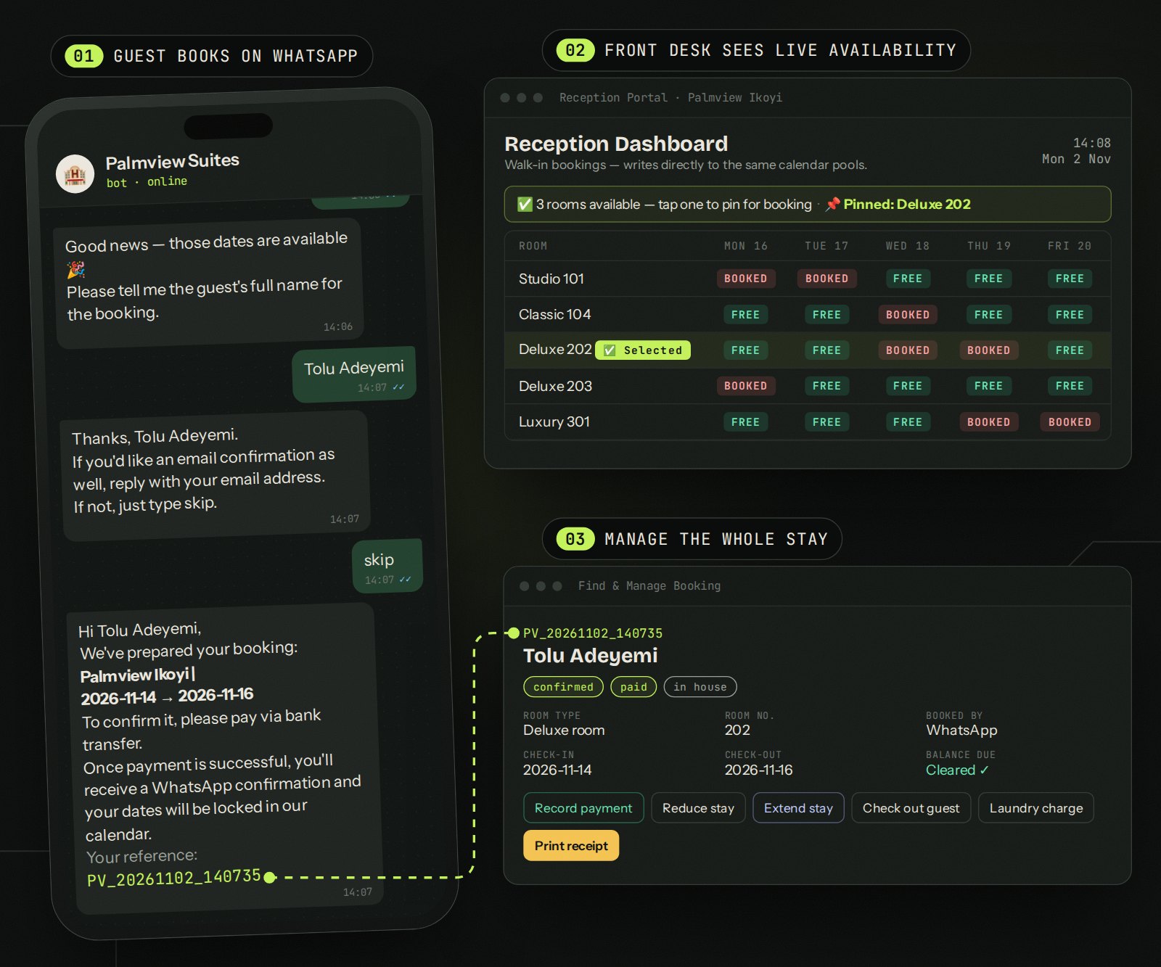The image size is (1161, 967).
Task: Click Record payment button
Action: [x=583, y=808]
